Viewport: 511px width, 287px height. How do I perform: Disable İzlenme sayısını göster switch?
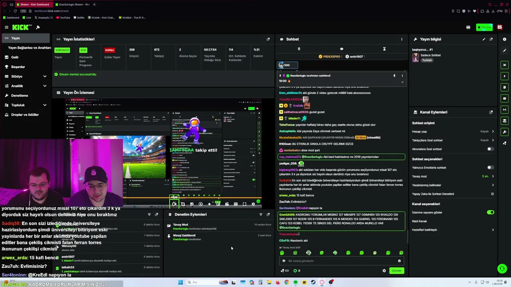click(490, 212)
